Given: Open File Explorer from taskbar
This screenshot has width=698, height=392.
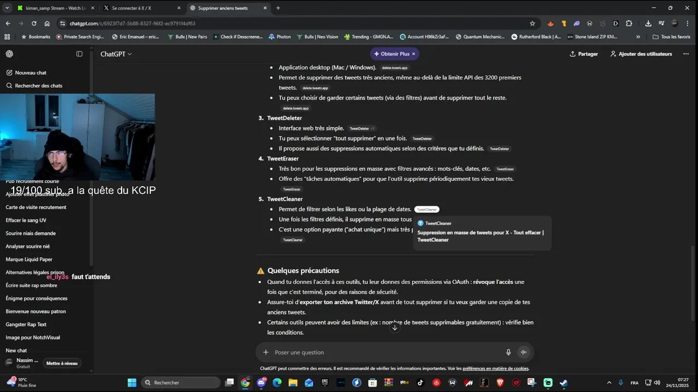Looking at the screenshot, I should 293,383.
